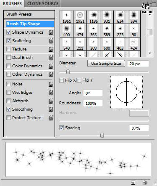
Task: Toggle lock icon next to Smoothing
Action: pos(51,109)
